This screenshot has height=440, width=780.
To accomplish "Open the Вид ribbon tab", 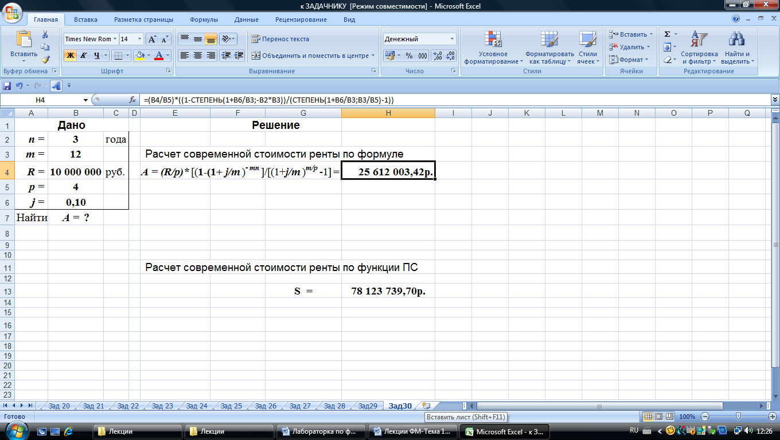I will click(349, 19).
